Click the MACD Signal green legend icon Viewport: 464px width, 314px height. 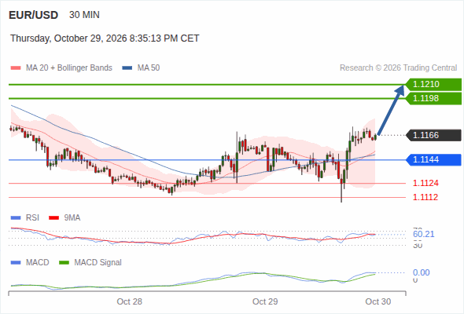[x=64, y=263]
